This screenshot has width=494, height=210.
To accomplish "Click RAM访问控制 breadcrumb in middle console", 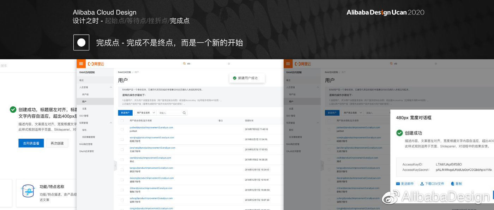I will [124, 72].
